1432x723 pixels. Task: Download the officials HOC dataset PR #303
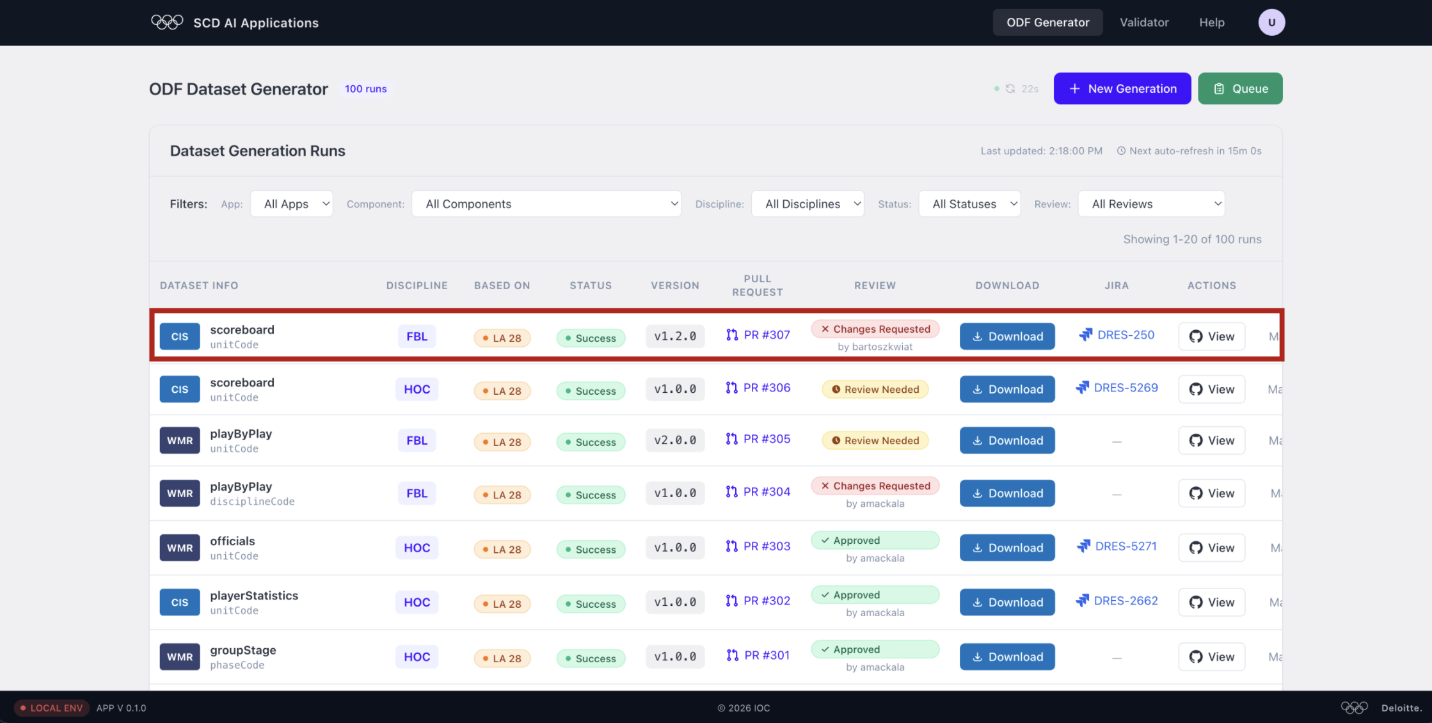click(1007, 548)
